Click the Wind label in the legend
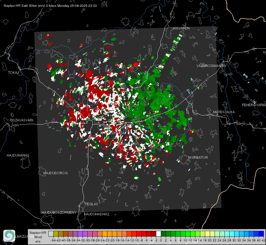Image resolution: width=266 pixels, height=245 pixels. tap(38, 237)
